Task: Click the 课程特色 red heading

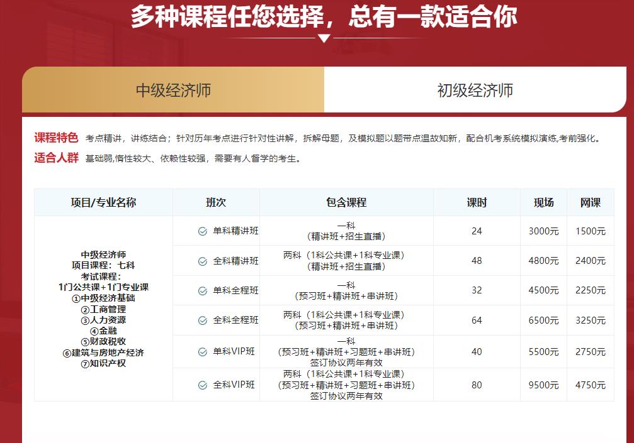Action: point(56,138)
